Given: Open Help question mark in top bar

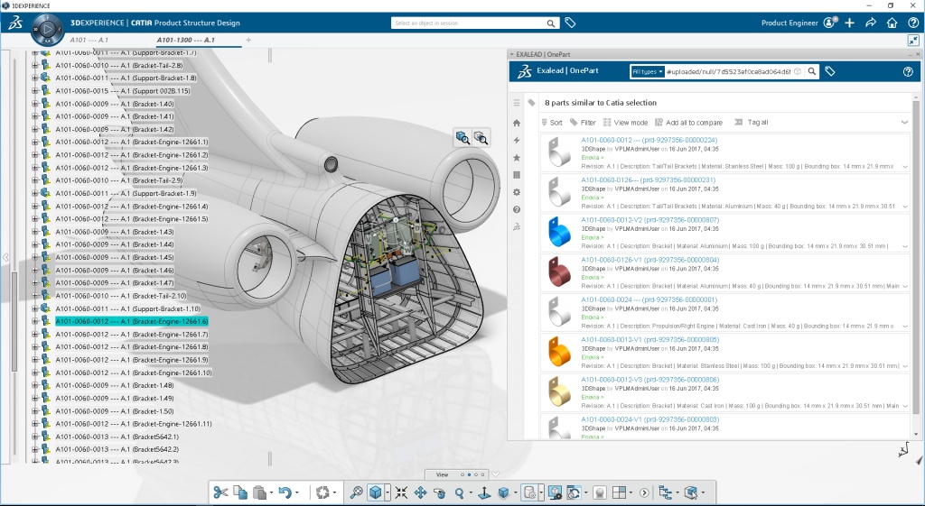Looking at the screenshot, I should (x=912, y=23).
